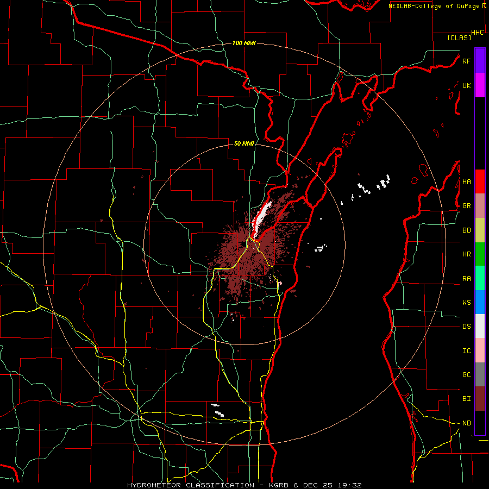Click the GR legend label

pyautogui.click(x=466, y=206)
